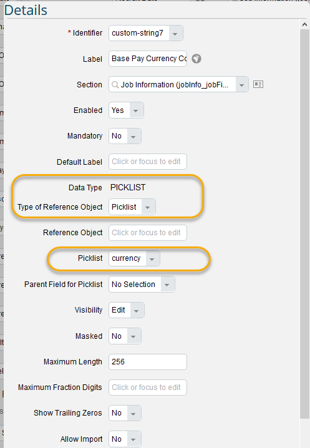Click the Label field Base Pay Currency
This screenshot has width=310, height=448.
(x=148, y=59)
